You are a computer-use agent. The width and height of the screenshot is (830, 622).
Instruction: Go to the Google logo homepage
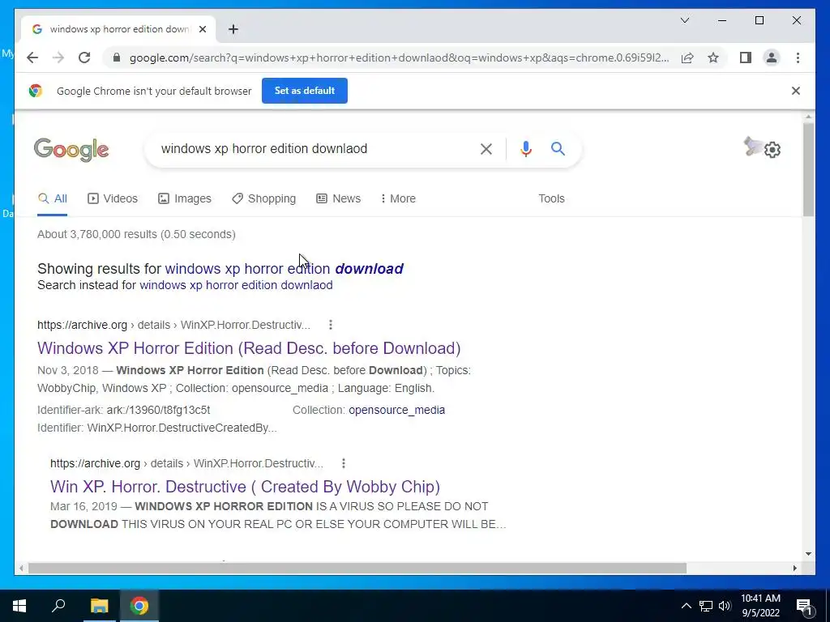click(x=71, y=149)
